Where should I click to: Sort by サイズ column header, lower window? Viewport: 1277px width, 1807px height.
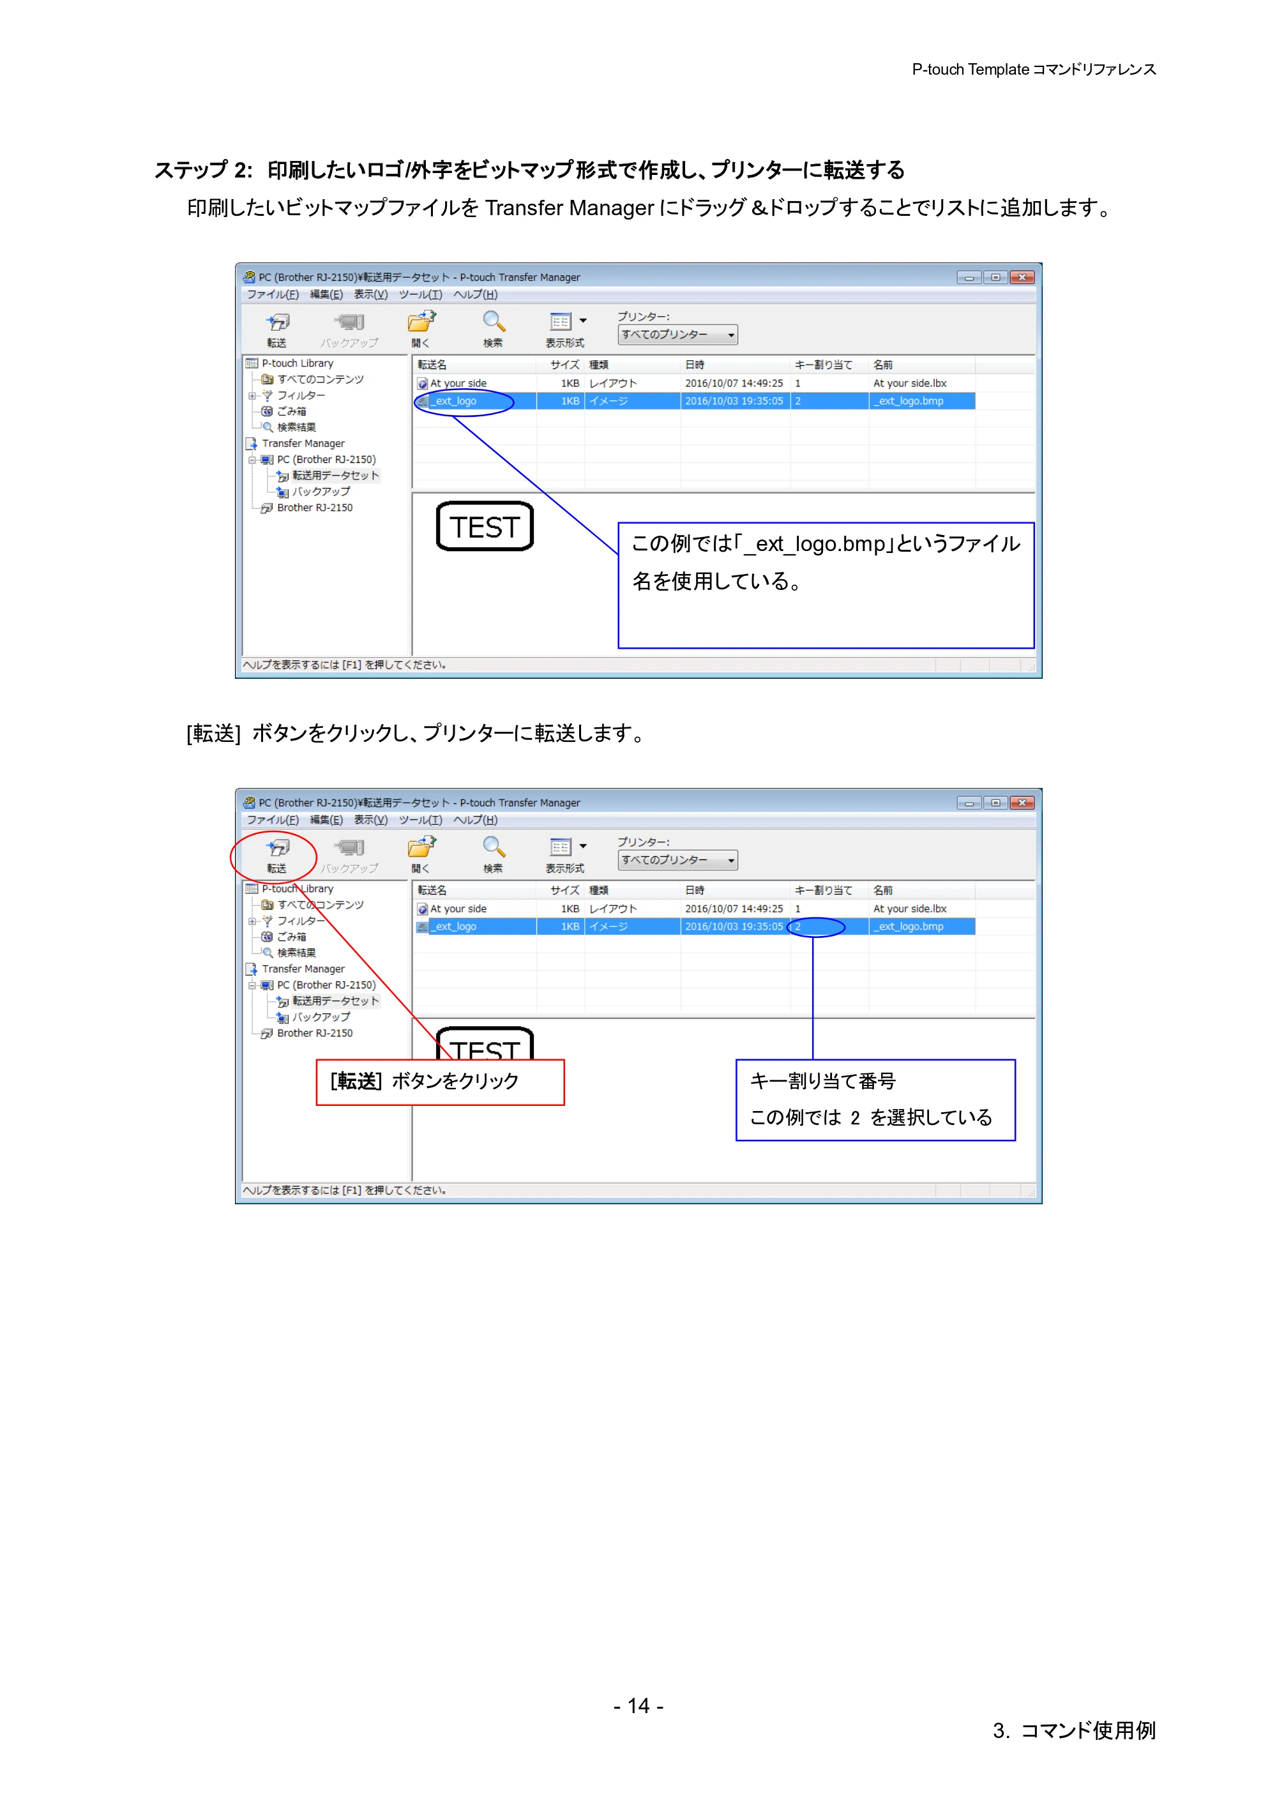point(560,891)
